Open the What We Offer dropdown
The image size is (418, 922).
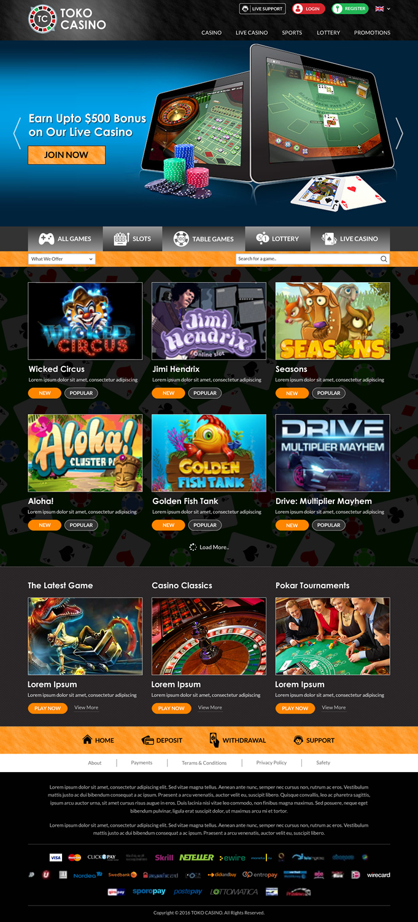click(x=61, y=259)
